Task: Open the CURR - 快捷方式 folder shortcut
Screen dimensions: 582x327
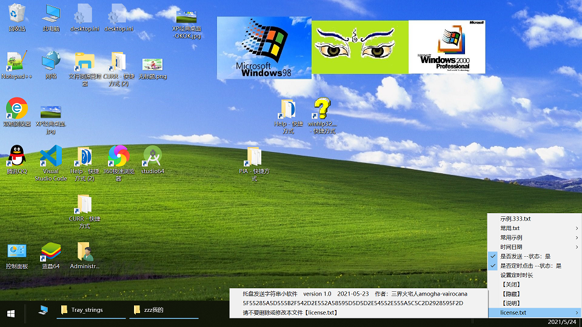Action: pyautogui.click(x=85, y=211)
